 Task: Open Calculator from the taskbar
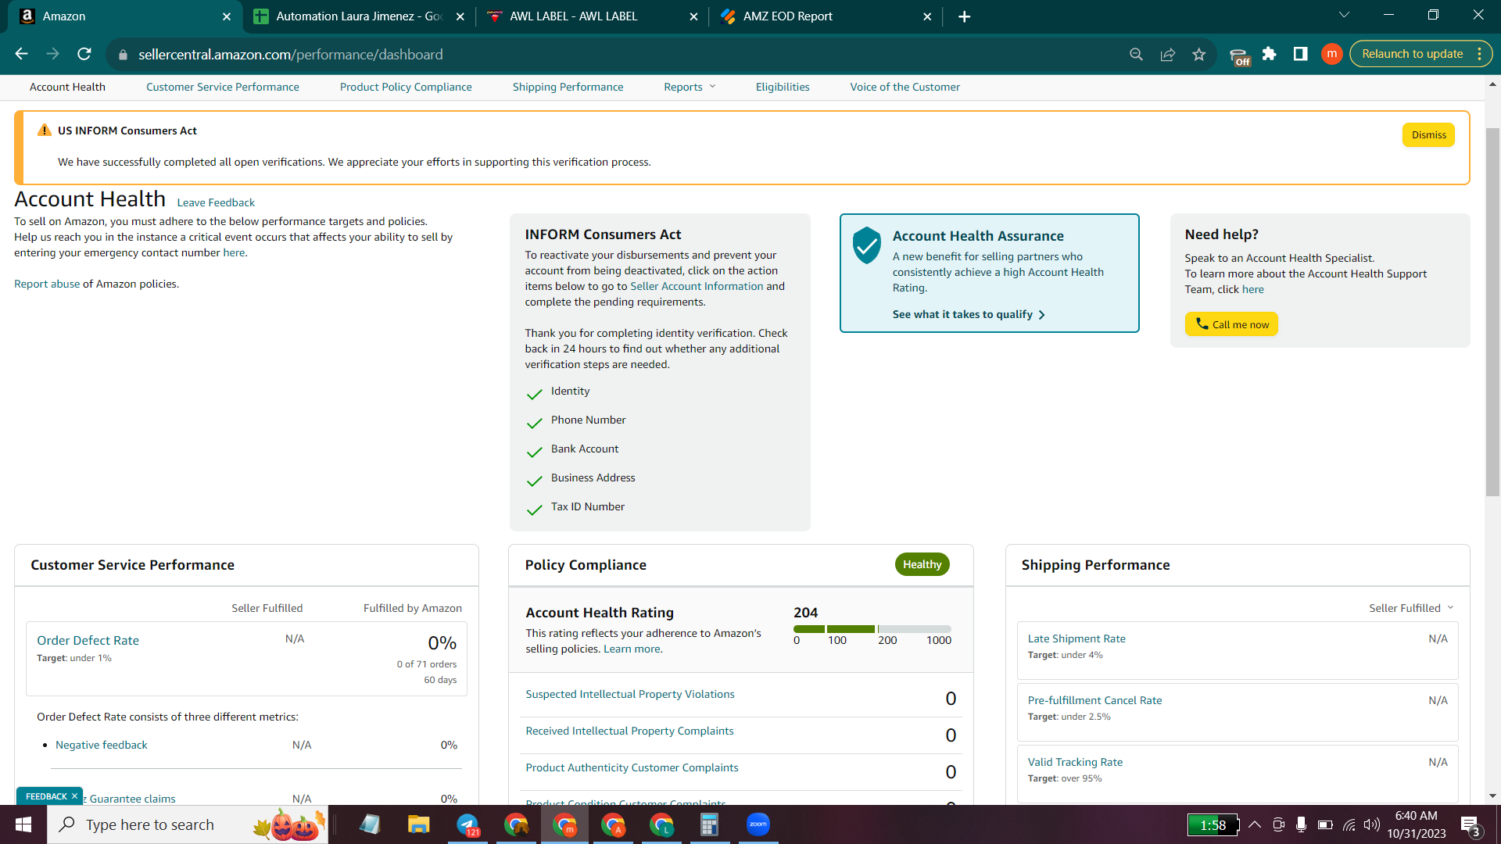(709, 824)
